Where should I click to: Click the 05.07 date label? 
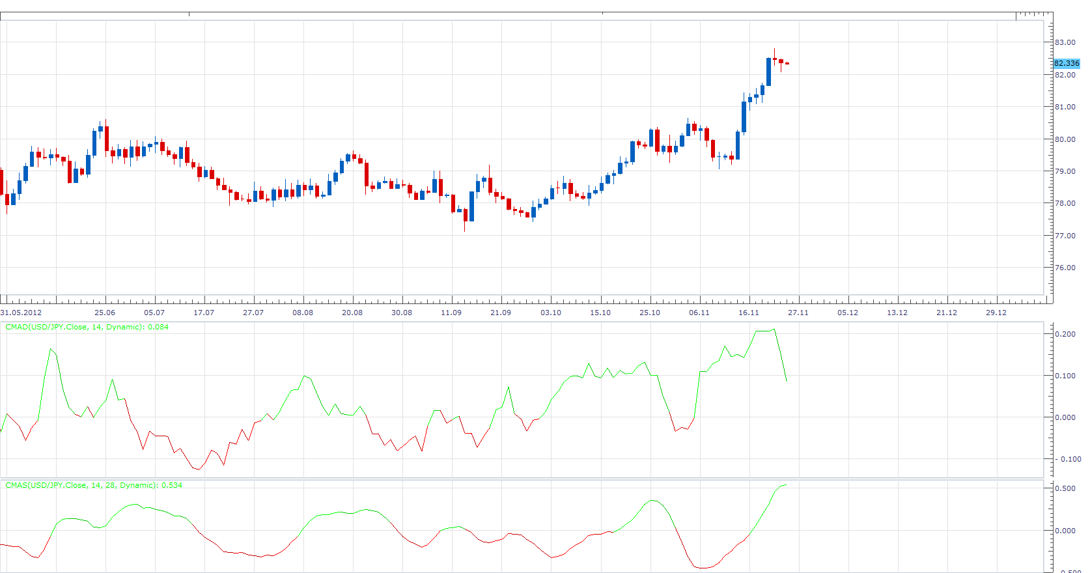coord(154,313)
